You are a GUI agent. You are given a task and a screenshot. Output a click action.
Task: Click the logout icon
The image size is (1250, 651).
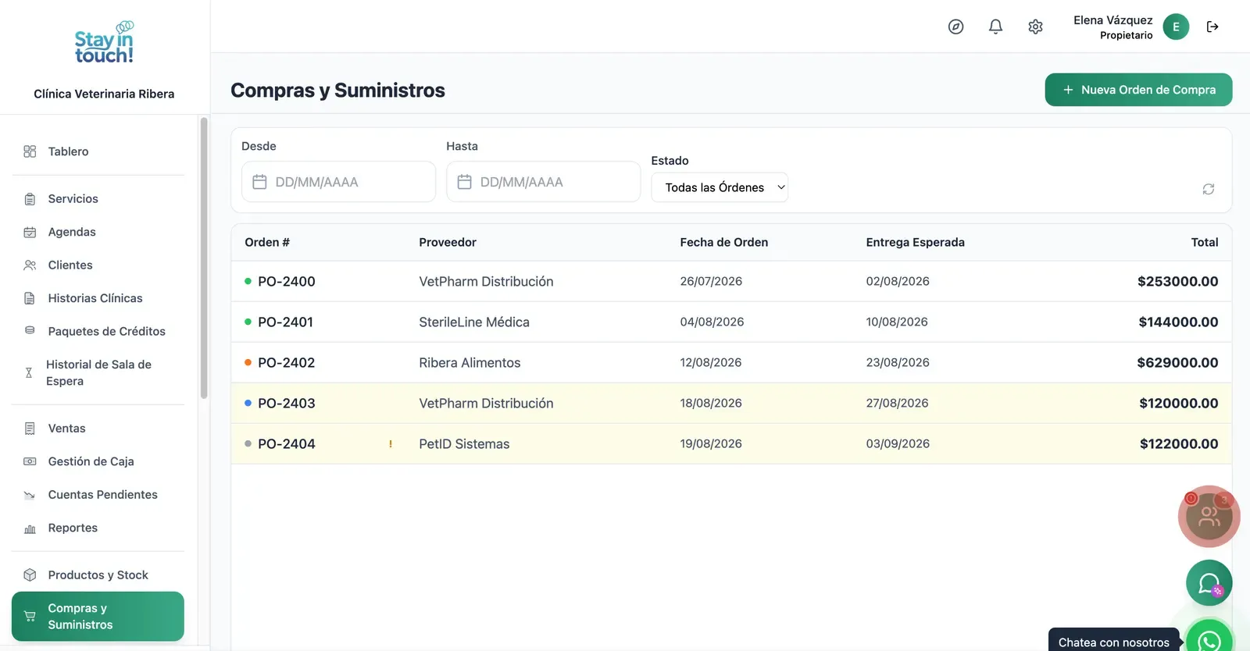point(1212,27)
